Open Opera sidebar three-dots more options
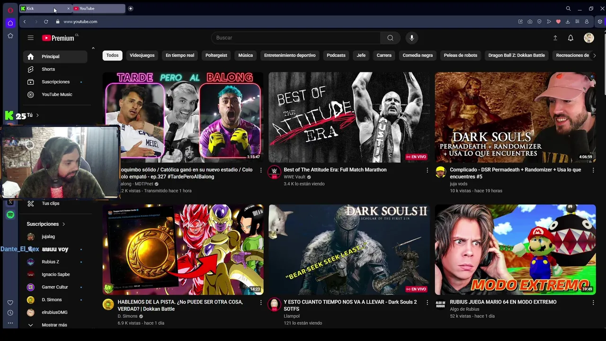This screenshot has width=606, height=341. click(10, 323)
